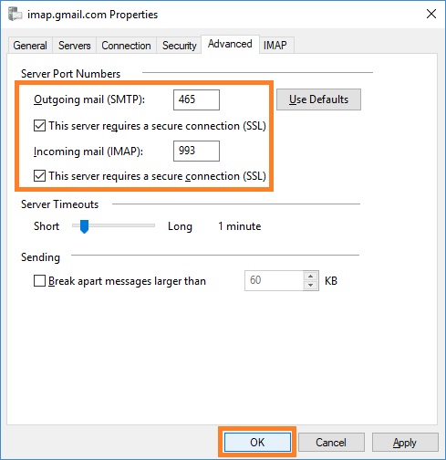The height and width of the screenshot is (460, 446).
Task: Open the General tab
Action: 30,46
